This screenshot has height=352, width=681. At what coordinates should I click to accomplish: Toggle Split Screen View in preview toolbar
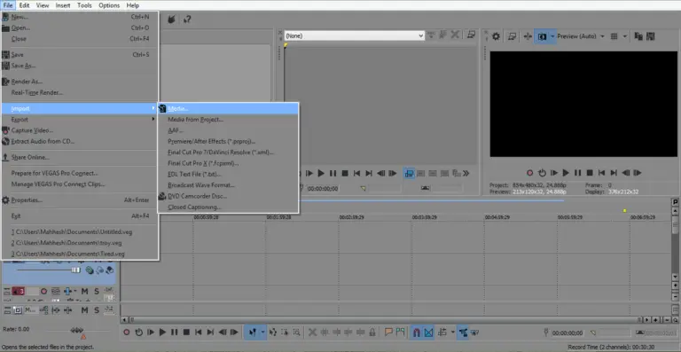[542, 36]
